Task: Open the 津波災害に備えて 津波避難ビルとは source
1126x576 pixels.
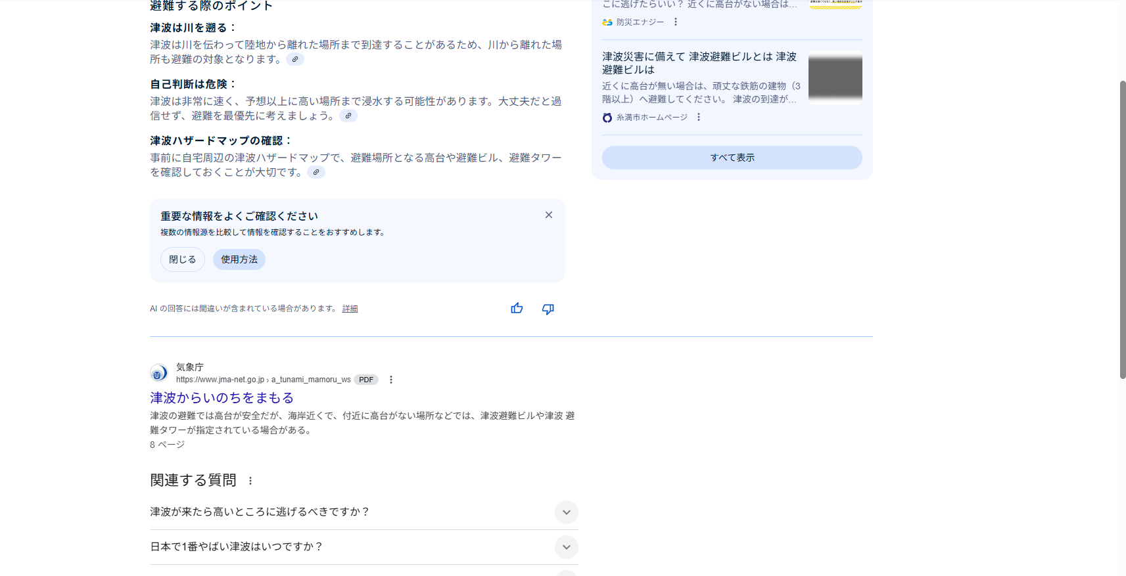Action: click(x=699, y=63)
